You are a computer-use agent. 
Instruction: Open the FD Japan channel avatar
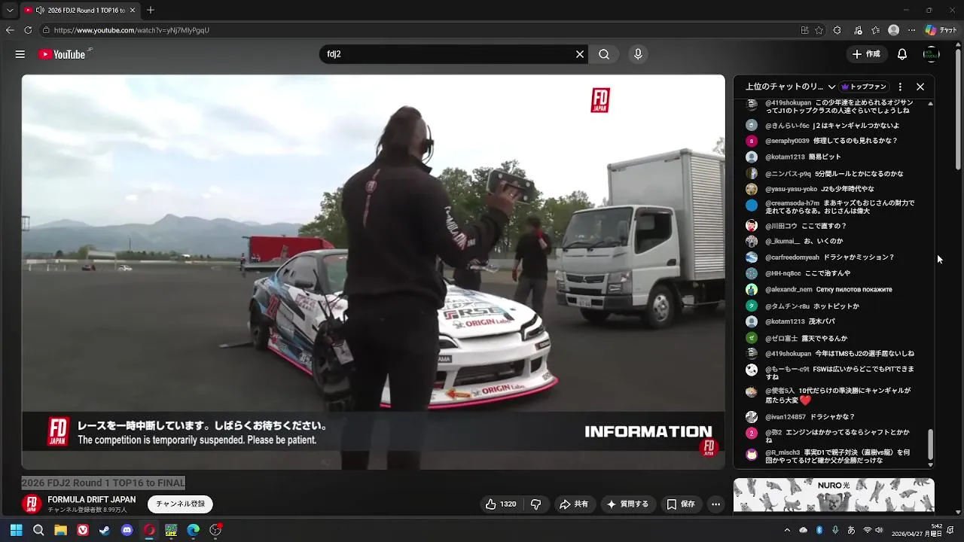tap(32, 504)
